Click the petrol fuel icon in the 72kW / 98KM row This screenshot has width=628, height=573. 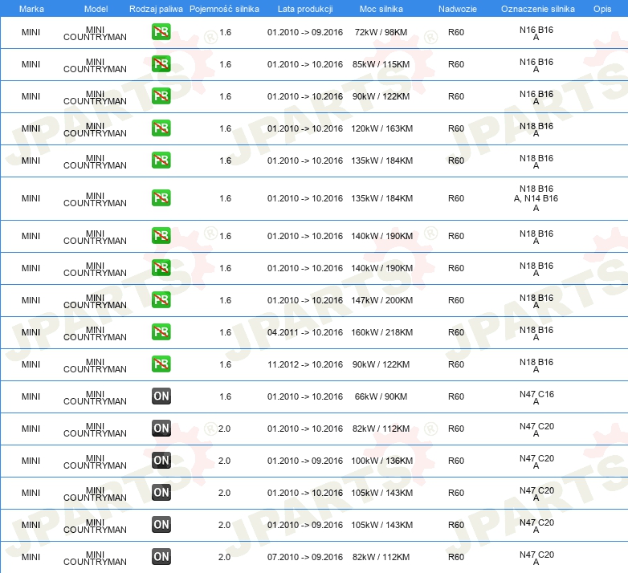161,32
